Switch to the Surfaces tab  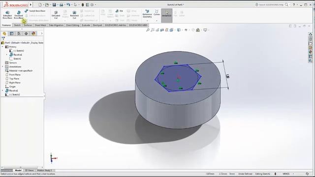(28, 25)
